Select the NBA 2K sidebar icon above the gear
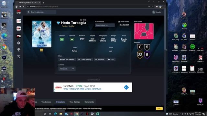The image size is (207, 116). tap(19, 36)
